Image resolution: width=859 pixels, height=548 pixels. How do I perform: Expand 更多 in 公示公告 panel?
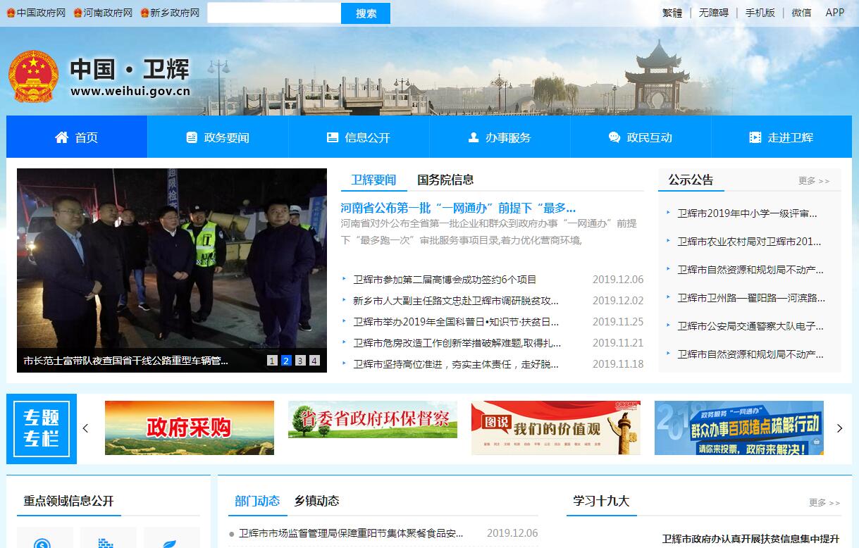tap(814, 181)
